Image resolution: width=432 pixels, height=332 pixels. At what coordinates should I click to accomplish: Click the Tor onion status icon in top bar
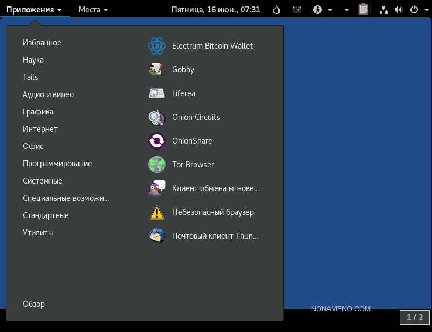tap(277, 10)
